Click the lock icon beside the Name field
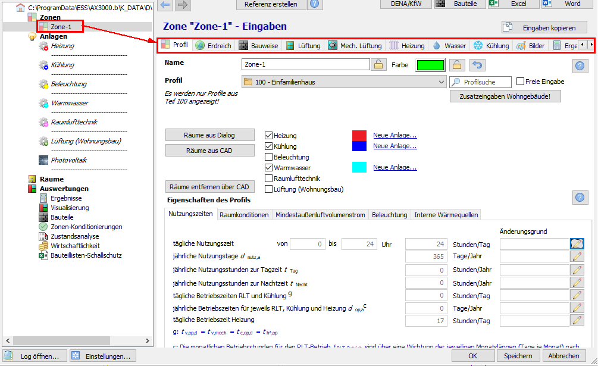This screenshot has height=366, width=598. point(378,65)
